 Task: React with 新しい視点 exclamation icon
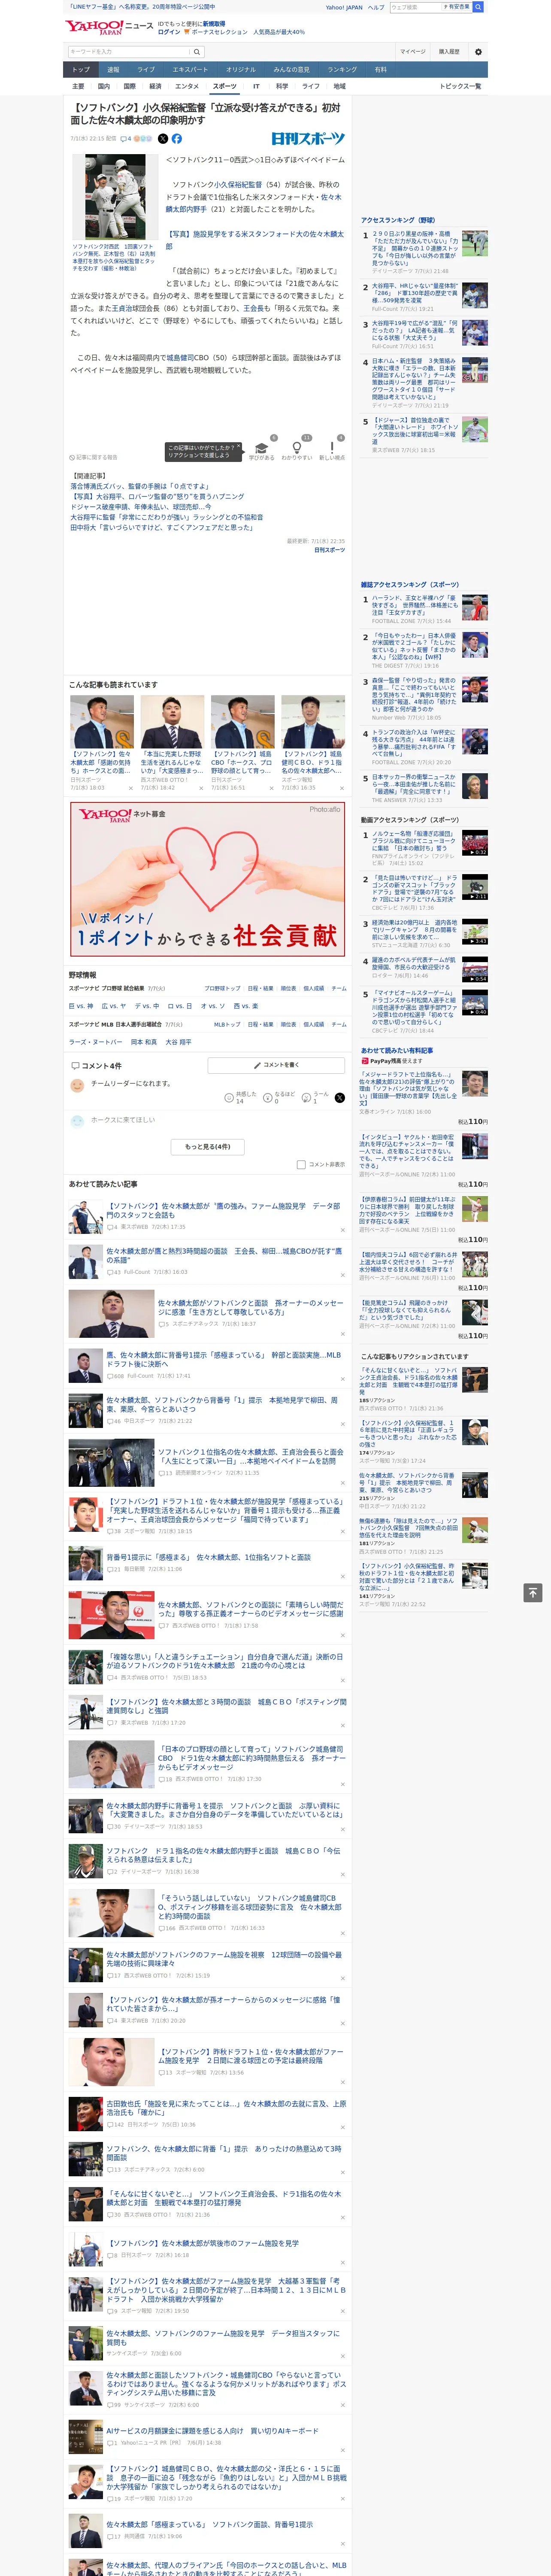(332, 448)
